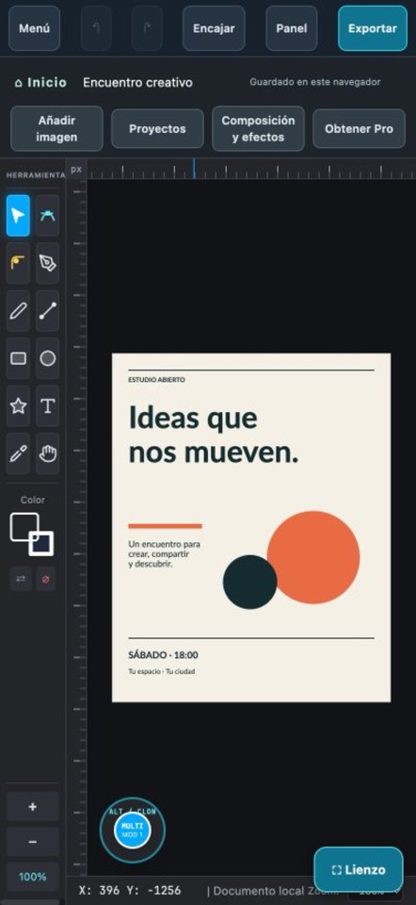Click Obtener Pro button
The width and height of the screenshot is (416, 905).
(359, 129)
